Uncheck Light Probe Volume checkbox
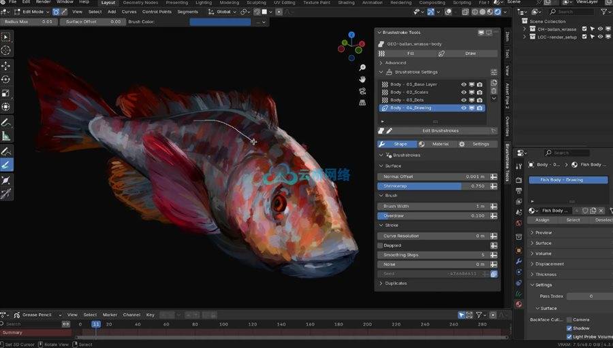This screenshot has height=348, width=613. [x=569, y=336]
